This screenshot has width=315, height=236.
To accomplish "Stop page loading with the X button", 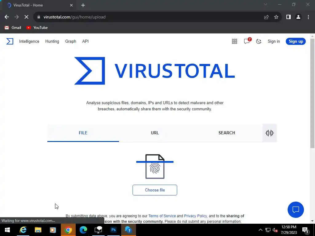I will pos(26,17).
